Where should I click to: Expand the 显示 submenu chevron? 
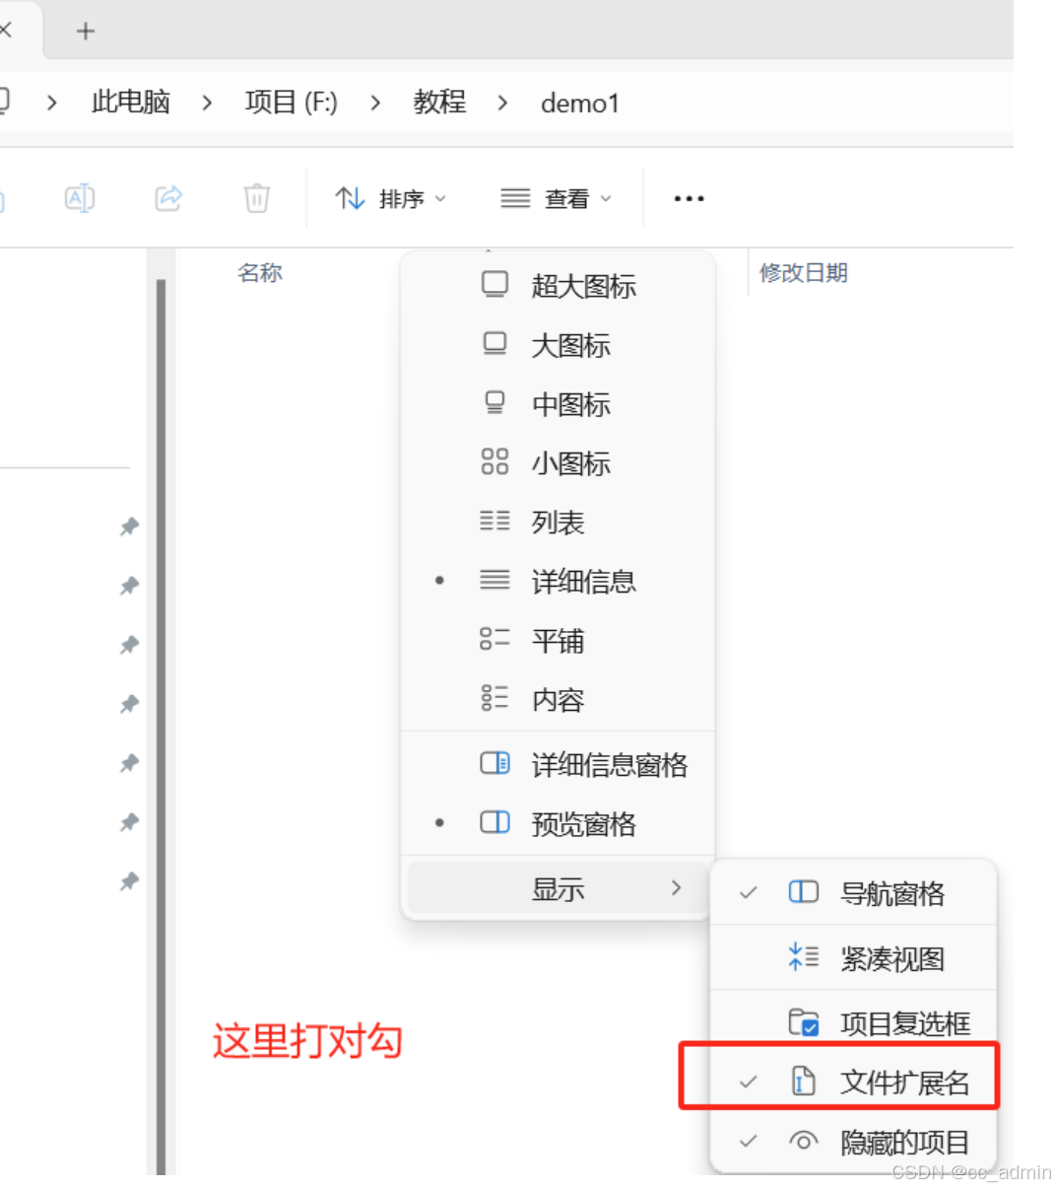click(x=677, y=888)
